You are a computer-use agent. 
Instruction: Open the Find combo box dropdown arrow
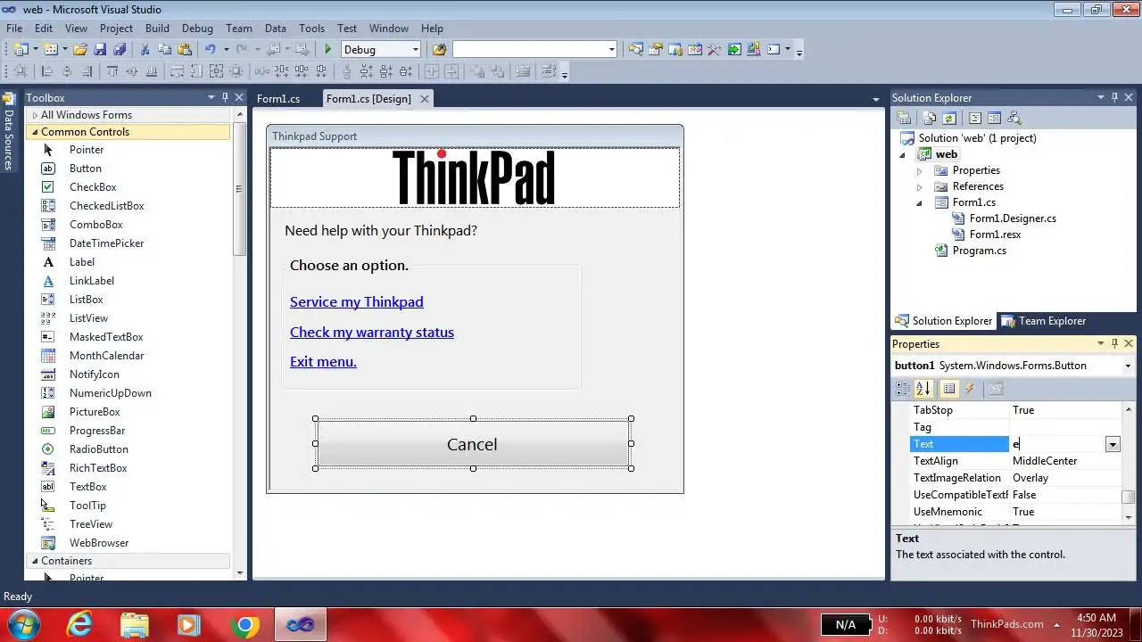[x=611, y=50]
